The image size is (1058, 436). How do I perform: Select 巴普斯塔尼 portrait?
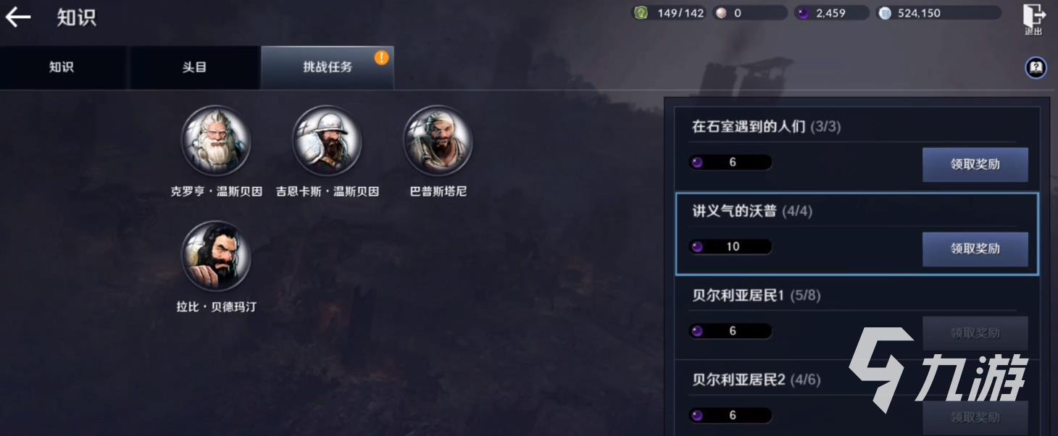[438, 141]
